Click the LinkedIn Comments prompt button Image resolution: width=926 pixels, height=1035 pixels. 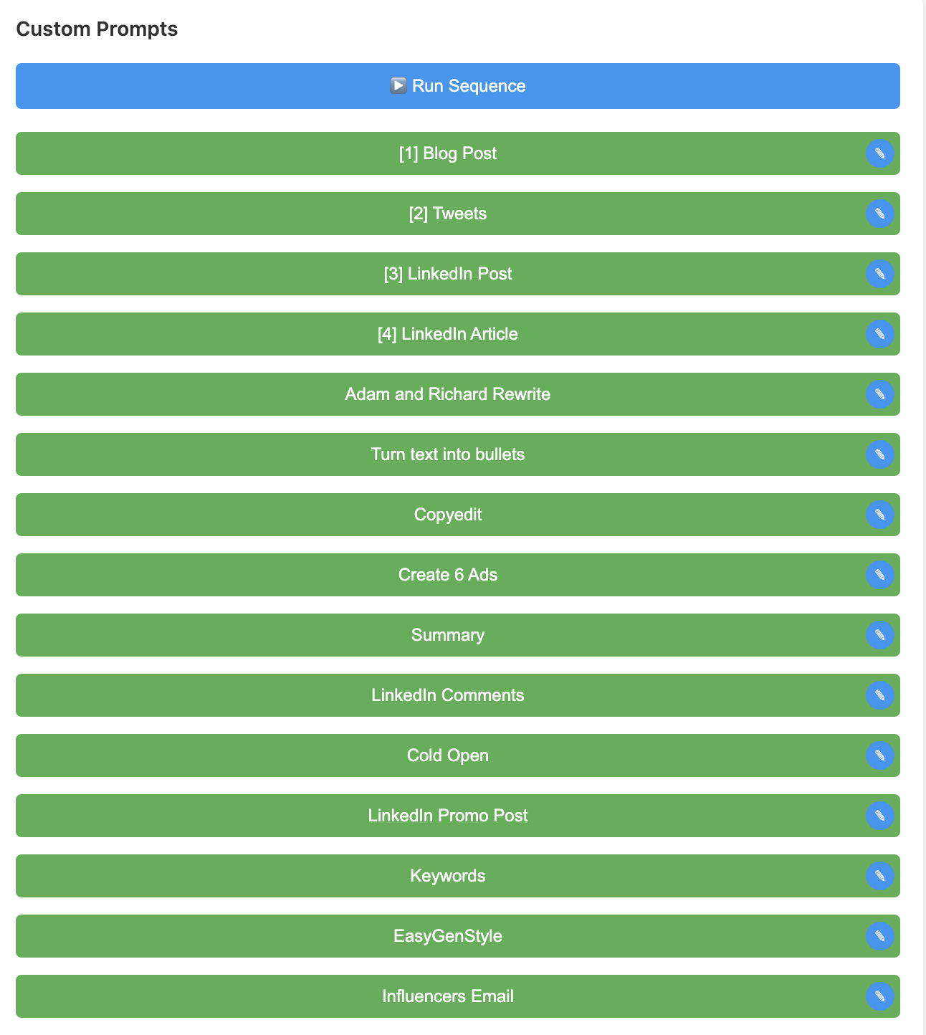point(447,695)
